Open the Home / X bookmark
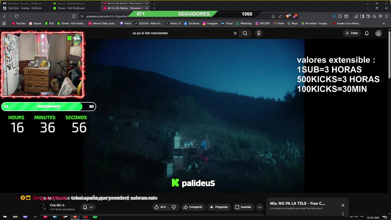The image size is (391, 220). coord(173,23)
